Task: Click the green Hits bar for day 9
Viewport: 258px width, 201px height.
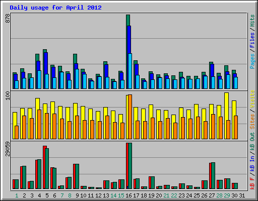Action: click(75, 59)
